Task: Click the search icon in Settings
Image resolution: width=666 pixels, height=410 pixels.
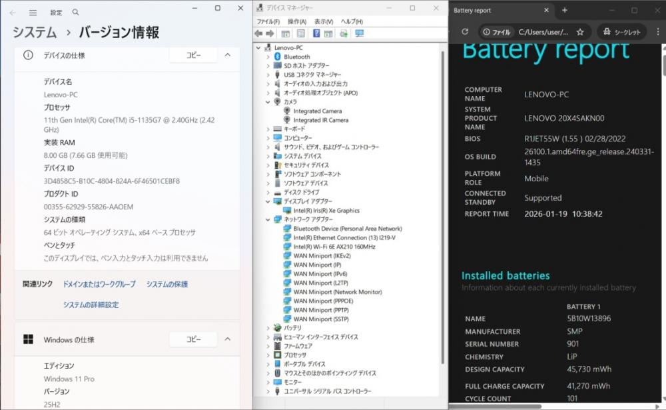Action: [75, 12]
